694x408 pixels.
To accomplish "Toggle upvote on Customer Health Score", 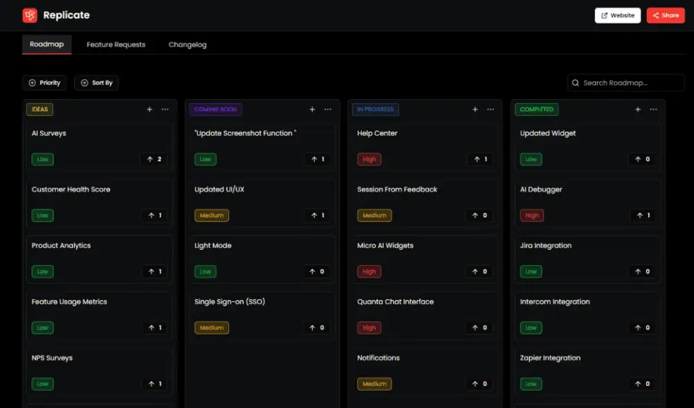I will pyautogui.click(x=154, y=216).
